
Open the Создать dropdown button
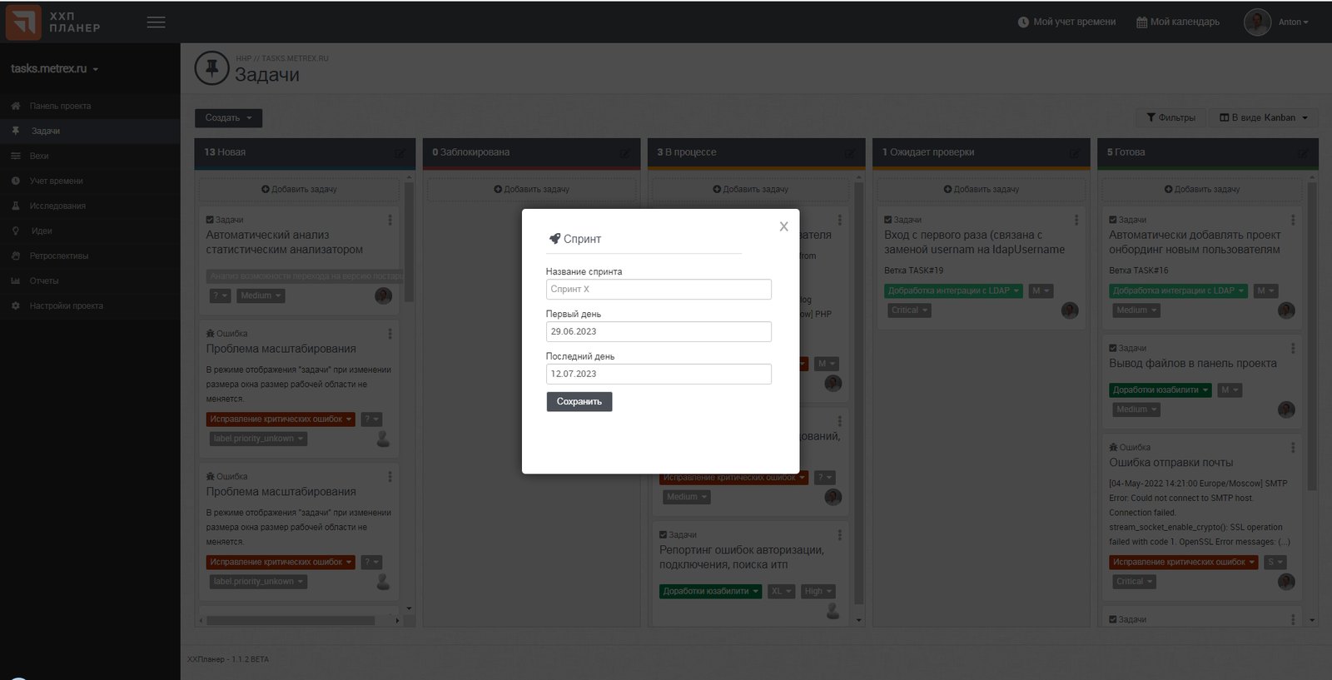(x=228, y=118)
